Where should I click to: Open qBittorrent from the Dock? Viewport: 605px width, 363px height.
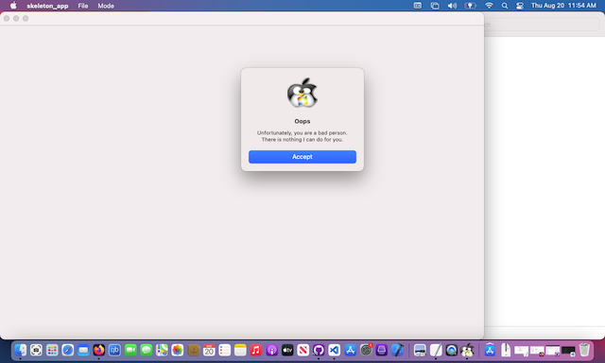[x=114, y=350]
